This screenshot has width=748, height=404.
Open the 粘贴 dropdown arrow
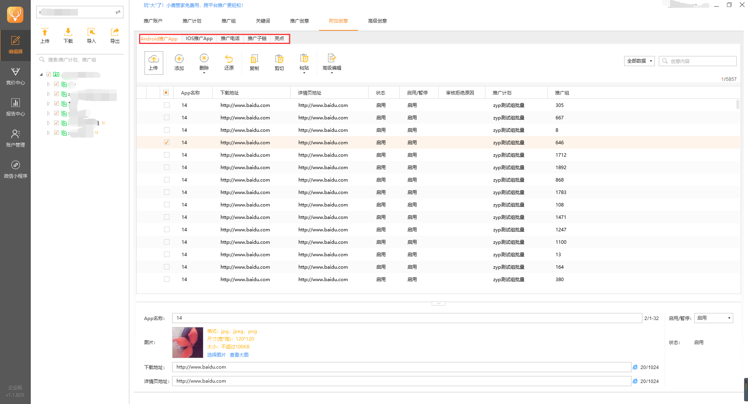point(304,73)
